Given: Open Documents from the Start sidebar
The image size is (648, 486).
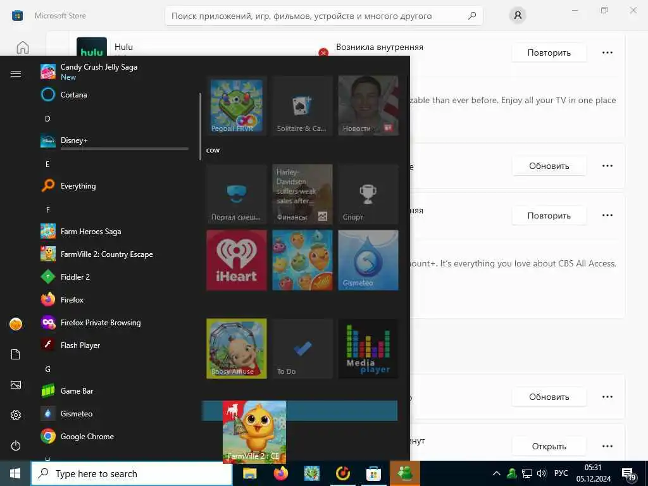Looking at the screenshot, I should 16,354.
